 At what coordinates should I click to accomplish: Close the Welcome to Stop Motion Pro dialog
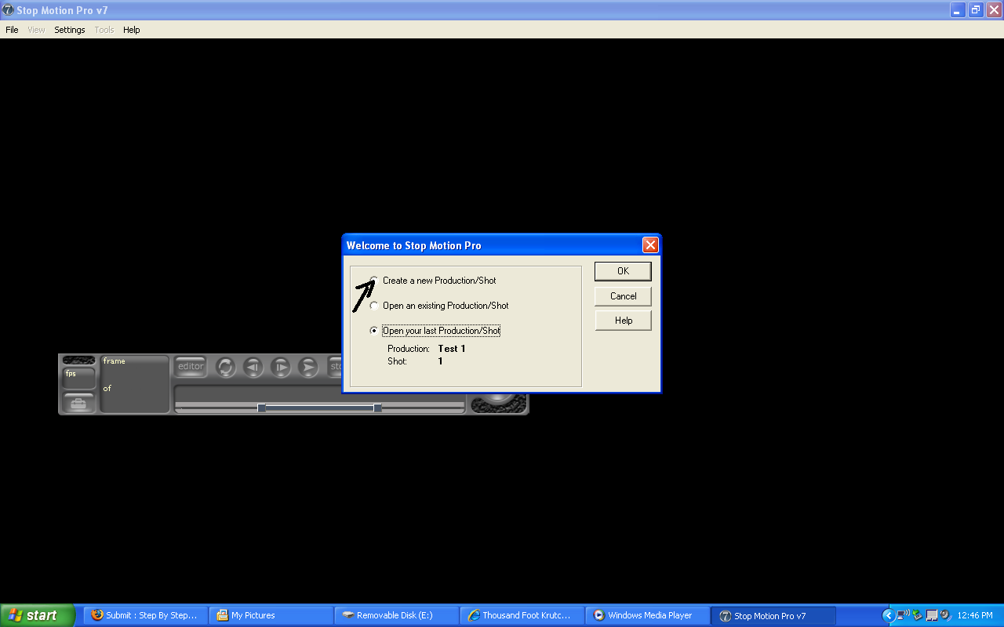click(x=650, y=245)
